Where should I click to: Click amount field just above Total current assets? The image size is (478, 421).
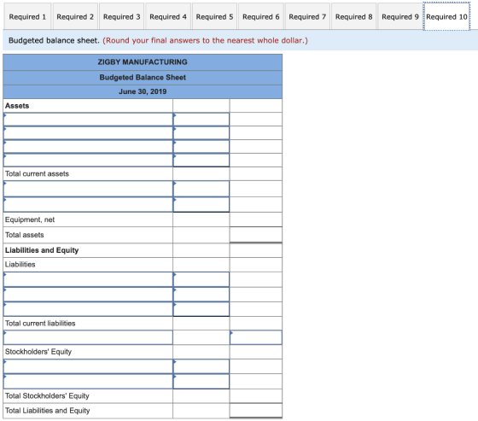coord(201,161)
